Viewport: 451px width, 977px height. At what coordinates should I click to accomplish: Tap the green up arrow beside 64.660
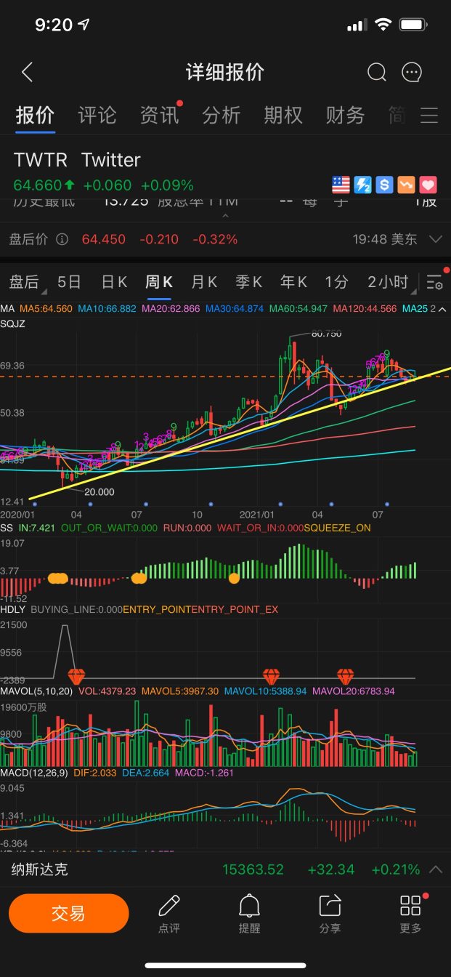(70, 185)
